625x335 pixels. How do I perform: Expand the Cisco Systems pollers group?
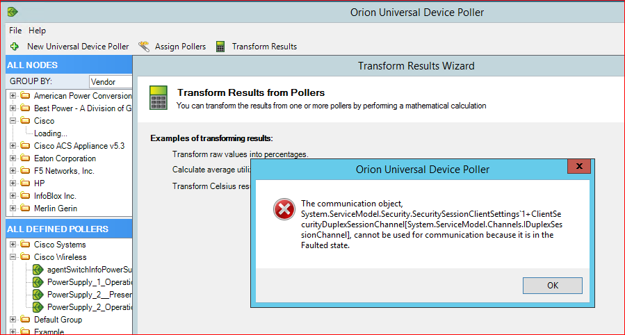13,245
